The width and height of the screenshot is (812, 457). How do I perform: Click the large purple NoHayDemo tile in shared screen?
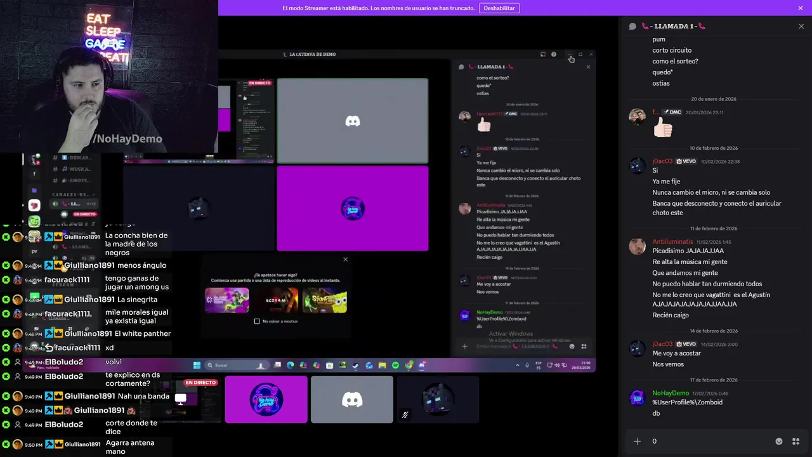pyautogui.click(x=353, y=208)
